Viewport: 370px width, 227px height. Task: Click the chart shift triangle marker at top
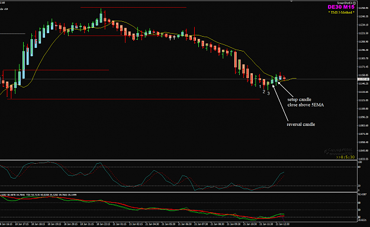pos(291,1)
